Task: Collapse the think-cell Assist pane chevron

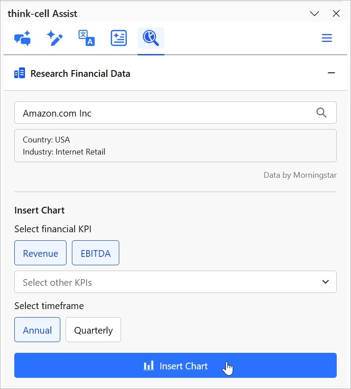Action: tap(314, 13)
